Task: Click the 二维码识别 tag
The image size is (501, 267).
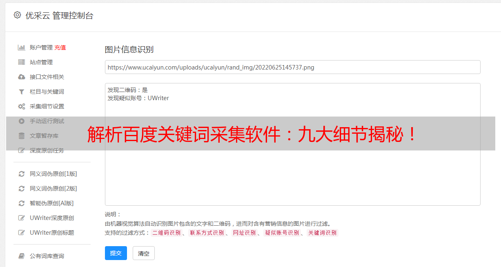Action: pyautogui.click(x=167, y=233)
